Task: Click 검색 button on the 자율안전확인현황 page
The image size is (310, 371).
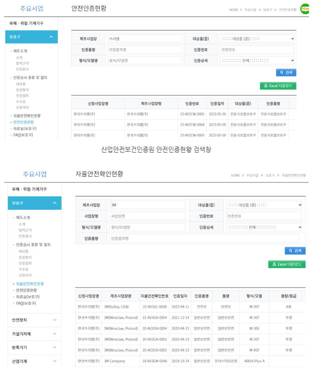Action: 295,251
